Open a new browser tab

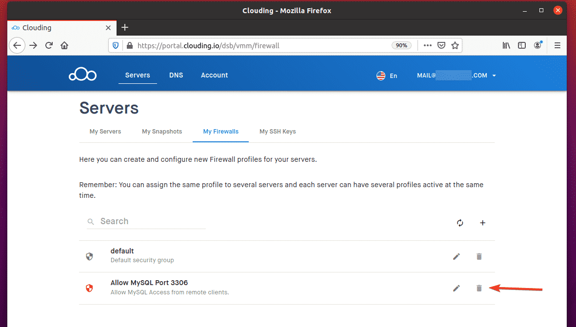point(125,27)
